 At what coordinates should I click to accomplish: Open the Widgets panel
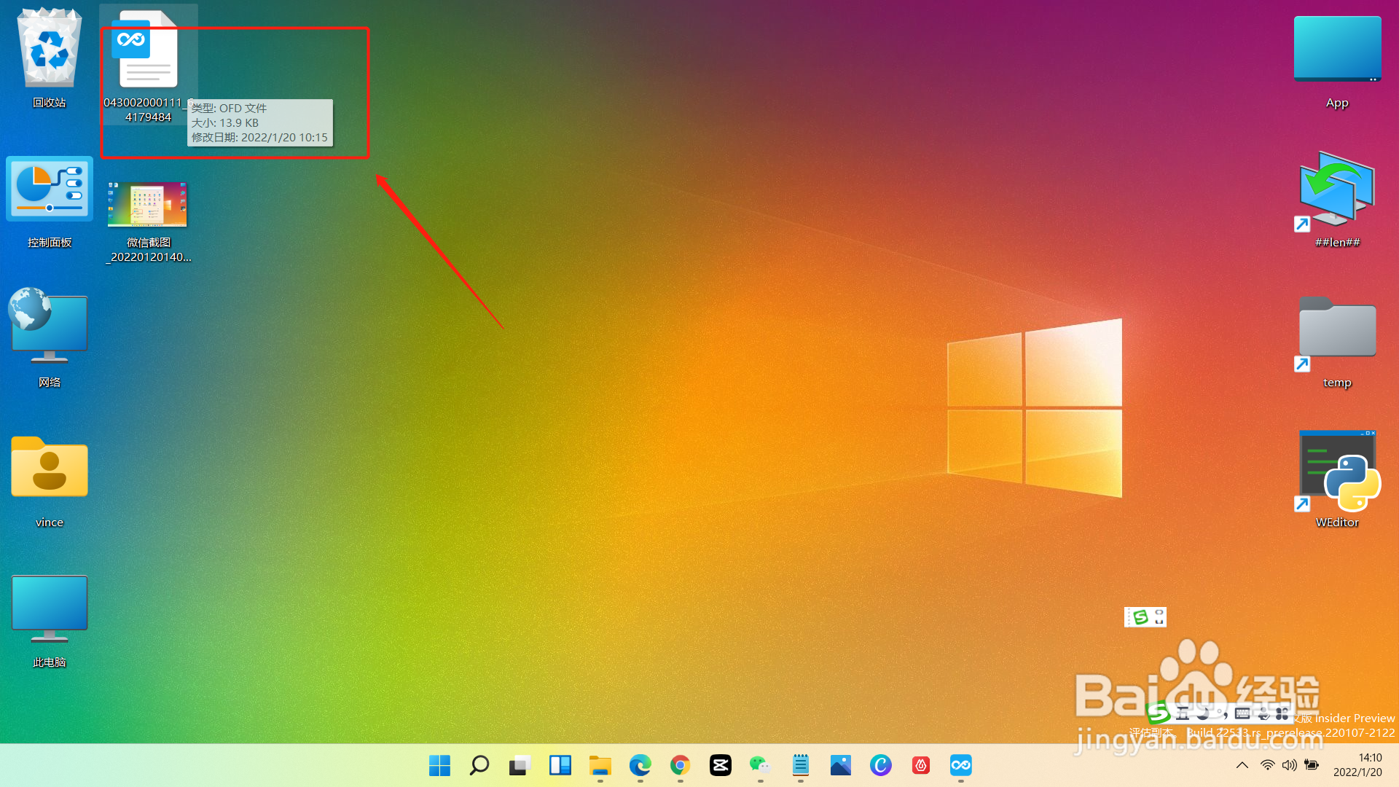560,765
